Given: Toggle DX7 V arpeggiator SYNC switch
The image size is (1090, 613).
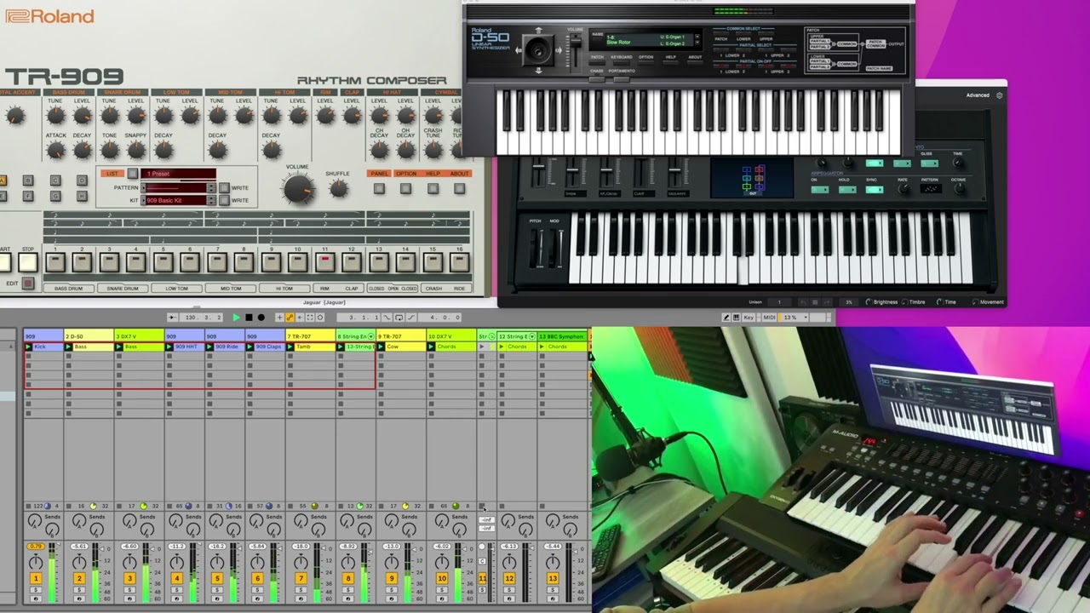Looking at the screenshot, I should (x=874, y=190).
